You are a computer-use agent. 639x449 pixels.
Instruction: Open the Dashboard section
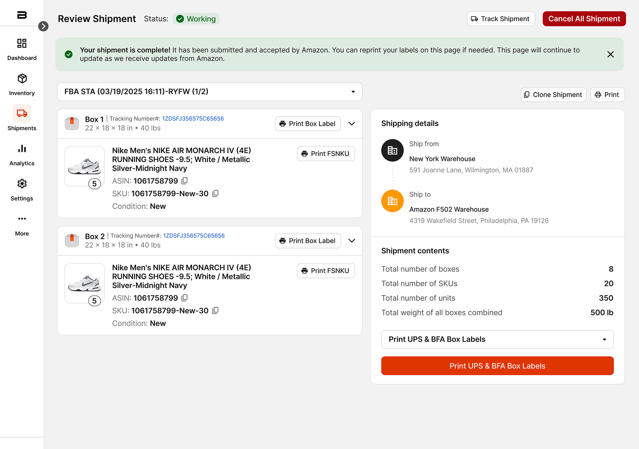coord(22,49)
